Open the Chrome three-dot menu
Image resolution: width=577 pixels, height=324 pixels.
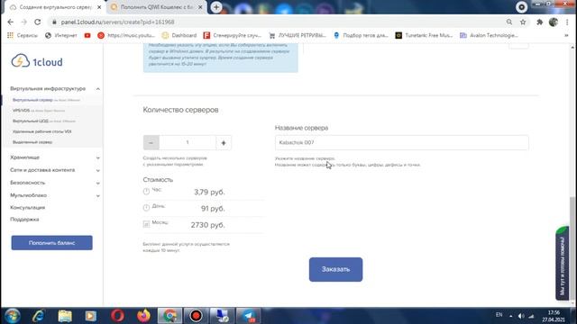[x=567, y=22]
